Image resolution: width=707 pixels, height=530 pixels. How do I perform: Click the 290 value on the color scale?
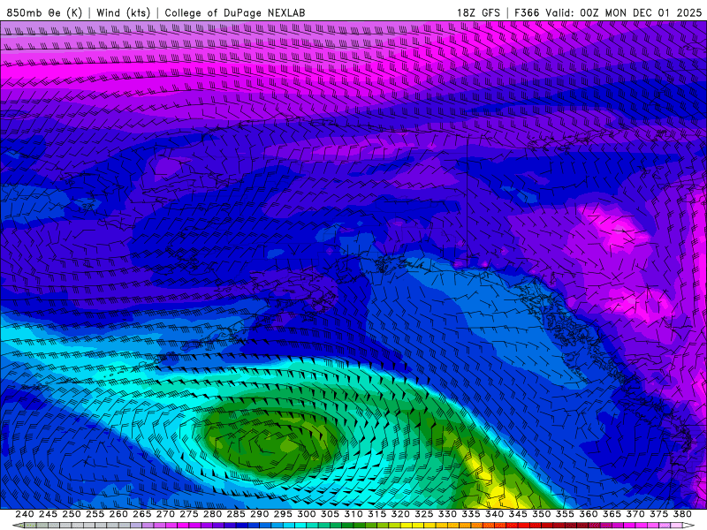click(x=259, y=514)
